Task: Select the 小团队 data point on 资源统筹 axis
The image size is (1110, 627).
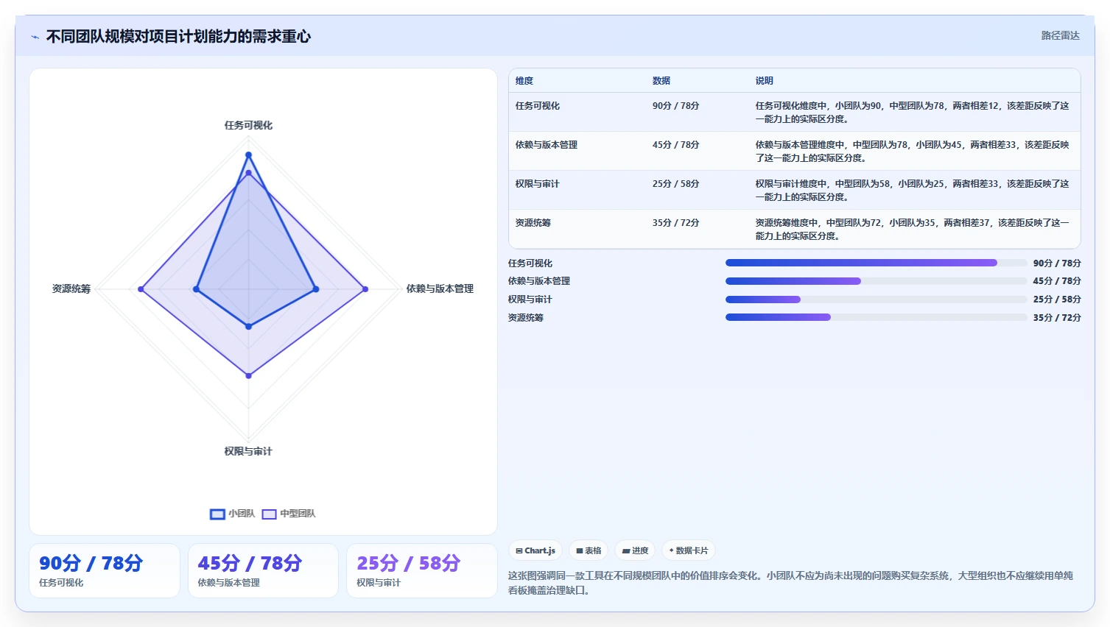Action: click(196, 289)
